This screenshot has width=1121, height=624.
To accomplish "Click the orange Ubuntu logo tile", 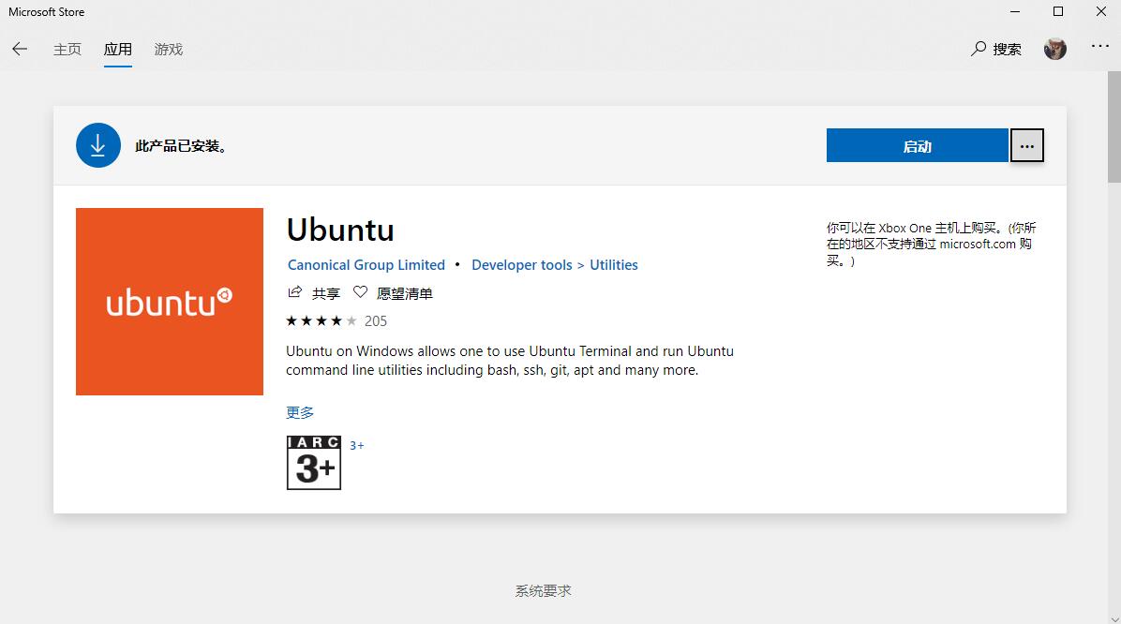I will (170, 302).
